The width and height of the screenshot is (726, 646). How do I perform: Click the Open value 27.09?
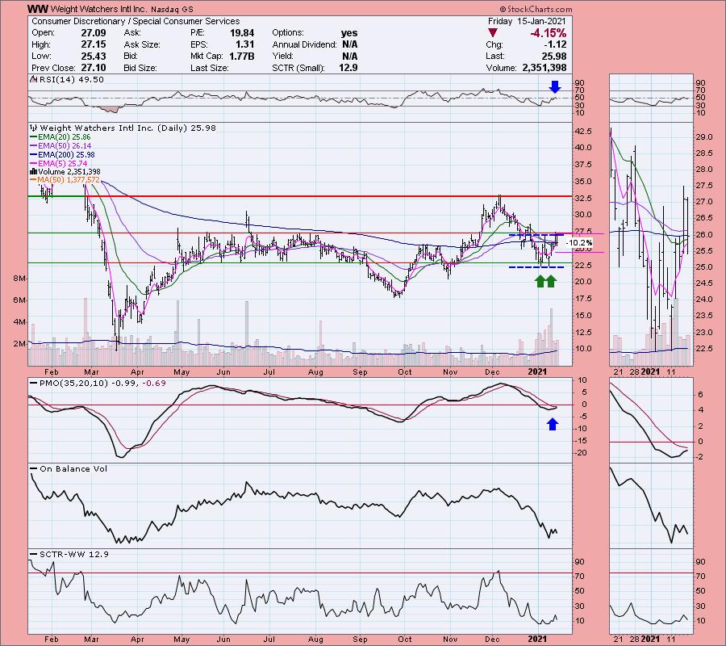(x=94, y=33)
